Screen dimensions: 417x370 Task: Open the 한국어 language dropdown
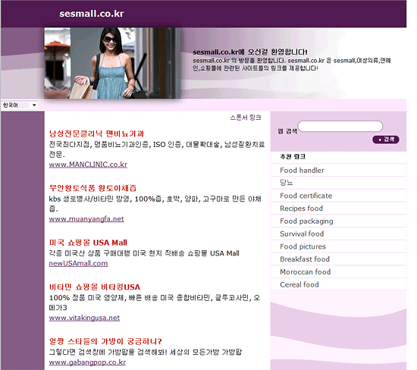pos(20,105)
